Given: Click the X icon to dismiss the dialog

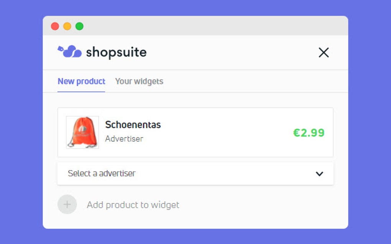Looking at the screenshot, I should coord(324,53).
